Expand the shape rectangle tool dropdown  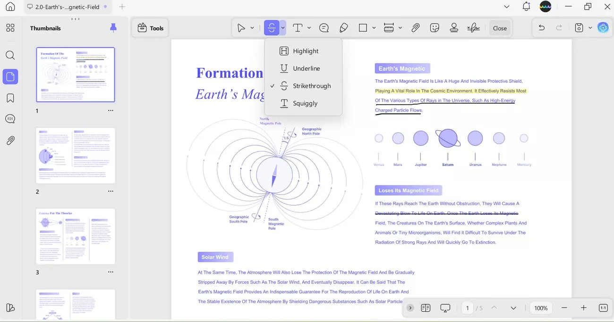coord(374,28)
